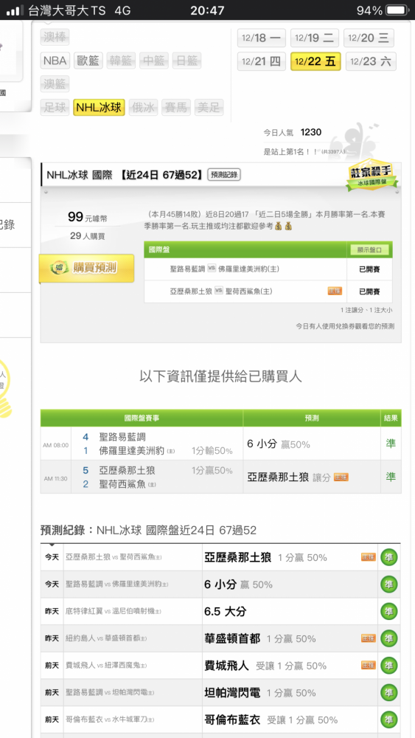Image resolution: width=415 pixels, height=738 pixels.
Task: Click green 準 icon for 6.5 大分 record
Action: point(389,611)
